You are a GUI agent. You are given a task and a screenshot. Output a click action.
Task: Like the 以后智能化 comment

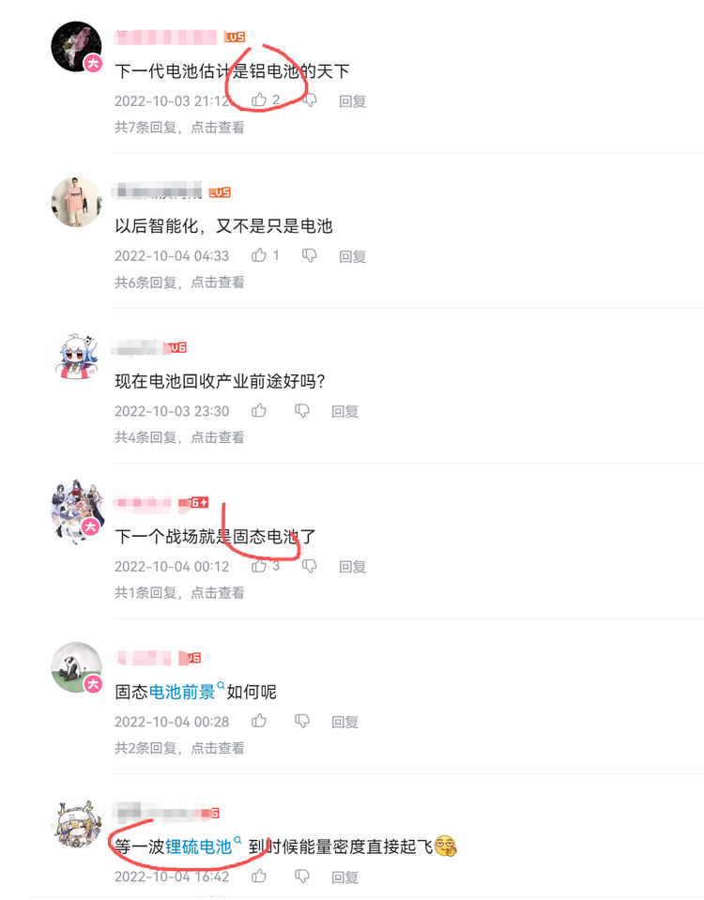click(259, 255)
